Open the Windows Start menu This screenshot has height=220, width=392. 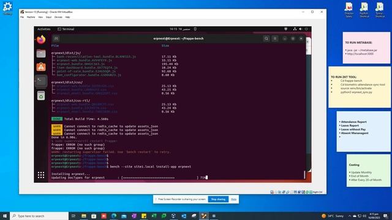pos(5,216)
